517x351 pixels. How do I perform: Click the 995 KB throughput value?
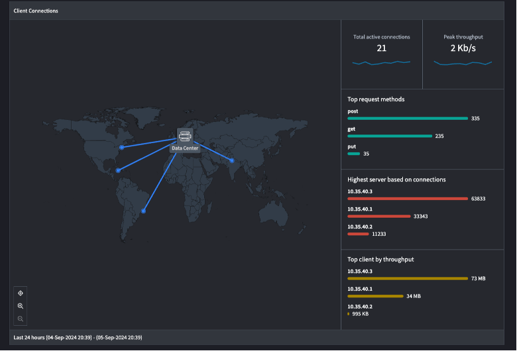coord(361,314)
